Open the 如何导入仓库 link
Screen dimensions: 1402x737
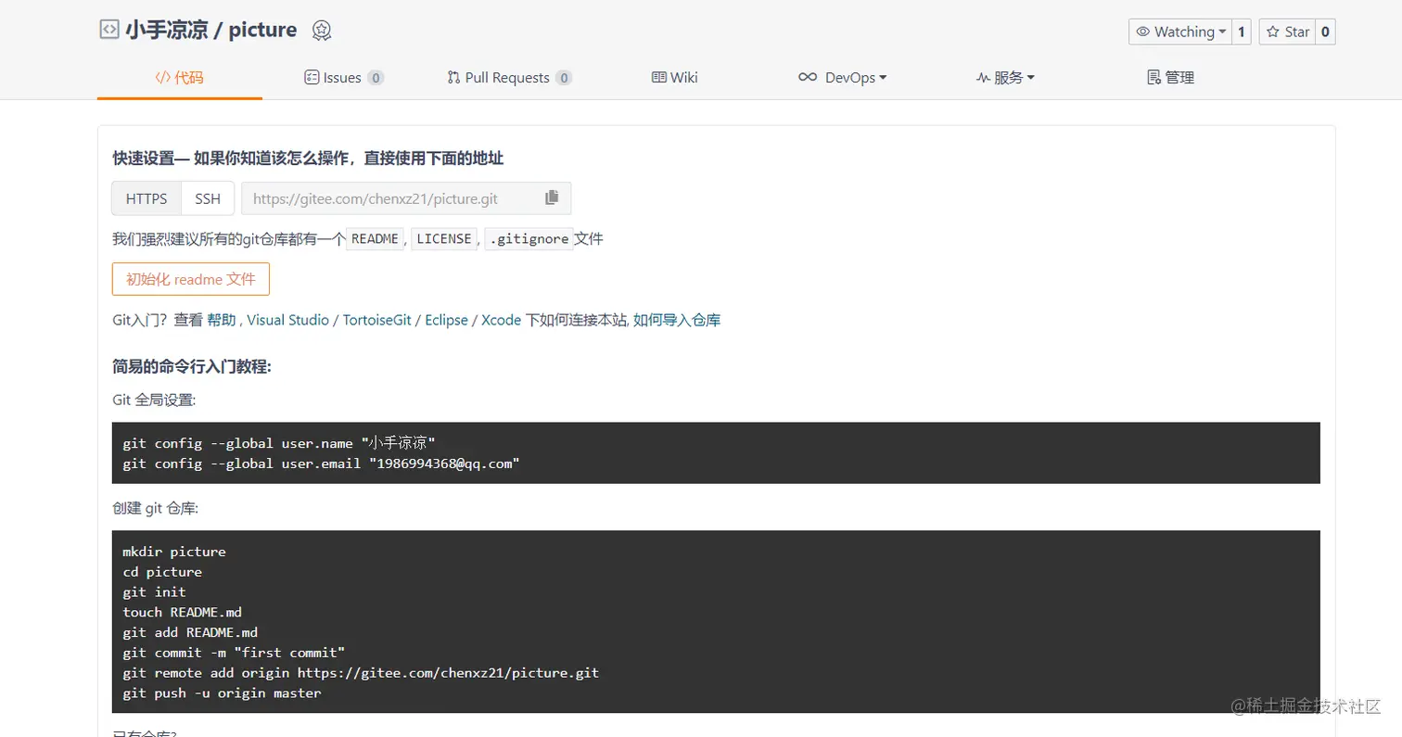[677, 320]
